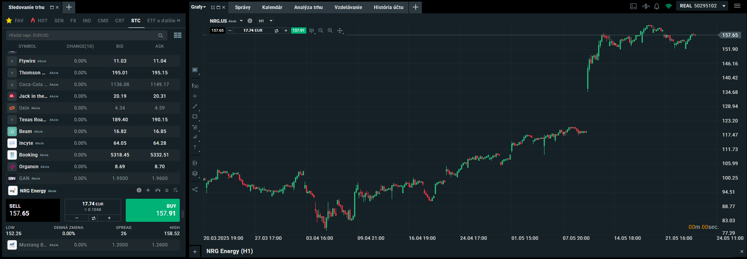The width and height of the screenshot is (747, 259).
Task: Open the NRG.US symbol dropdown arrow
Action: 241,21
